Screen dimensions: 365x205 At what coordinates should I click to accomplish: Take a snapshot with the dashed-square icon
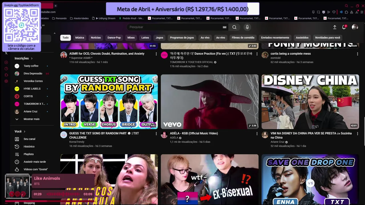pyautogui.click(x=319, y=12)
